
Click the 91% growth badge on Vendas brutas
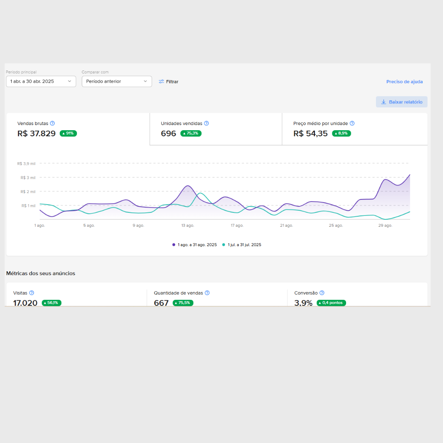coord(68,134)
